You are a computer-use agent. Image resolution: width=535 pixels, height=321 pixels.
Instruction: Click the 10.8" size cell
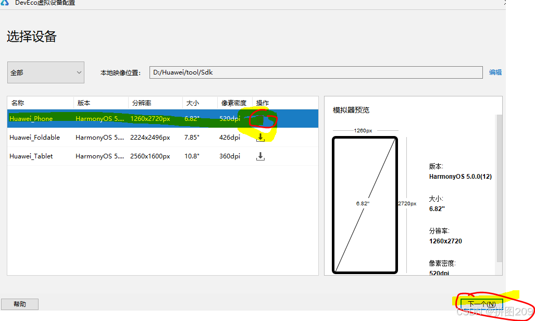pos(192,156)
